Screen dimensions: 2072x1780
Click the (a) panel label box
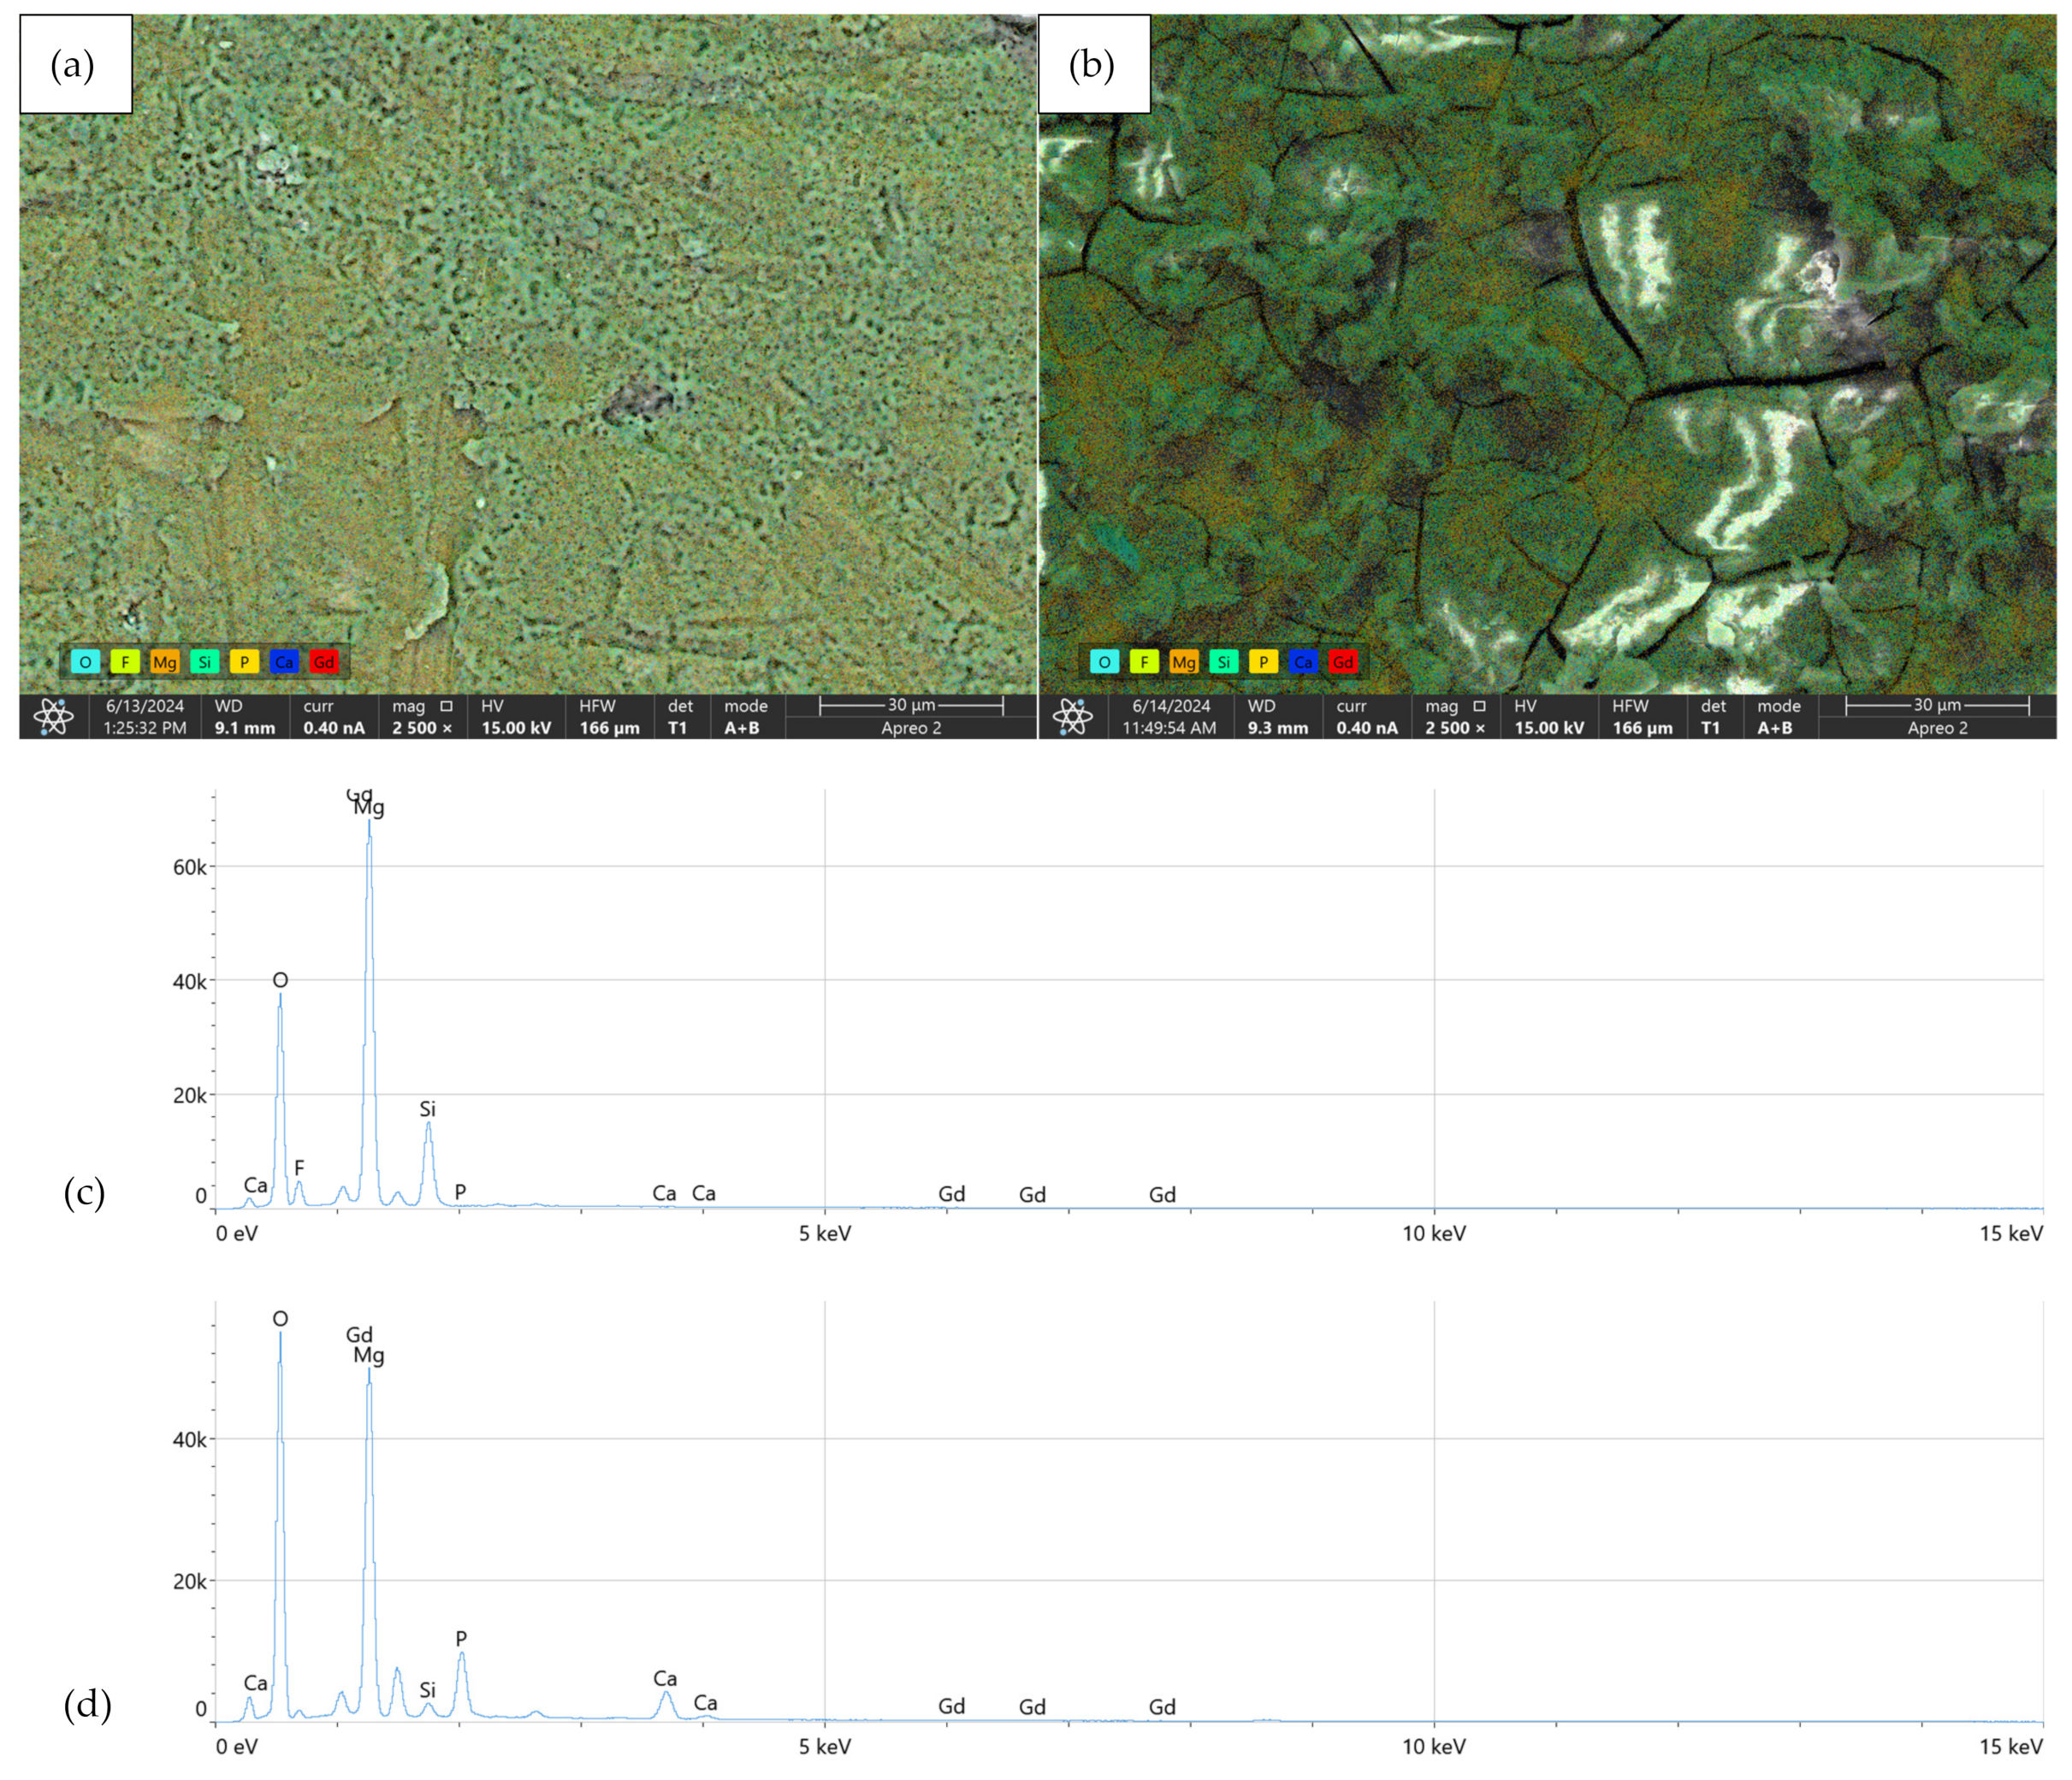coord(75,64)
